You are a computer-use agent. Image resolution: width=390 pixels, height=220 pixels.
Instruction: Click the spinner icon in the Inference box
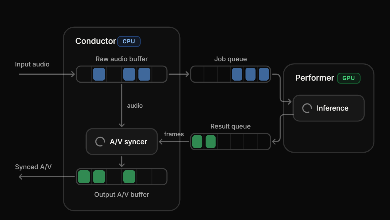[x=307, y=108]
